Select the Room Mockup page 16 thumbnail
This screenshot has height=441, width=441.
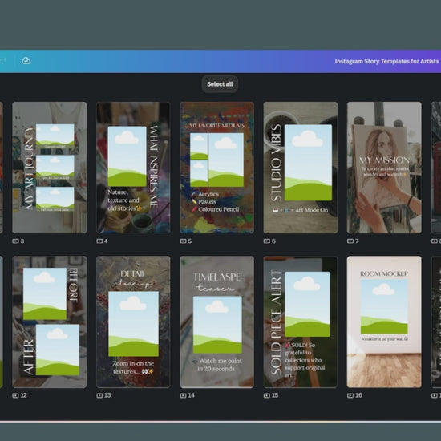(384, 322)
